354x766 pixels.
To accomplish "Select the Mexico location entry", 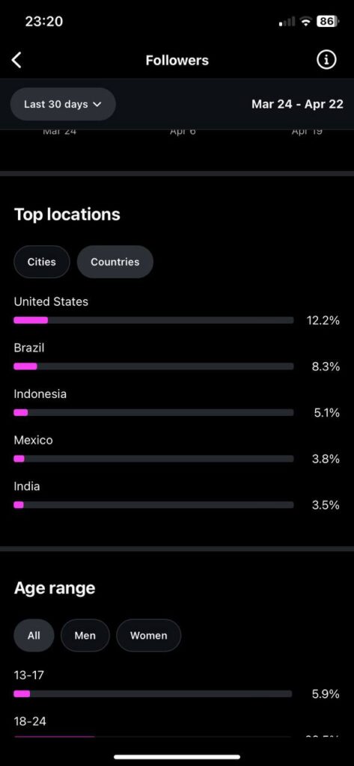I will coord(177,450).
